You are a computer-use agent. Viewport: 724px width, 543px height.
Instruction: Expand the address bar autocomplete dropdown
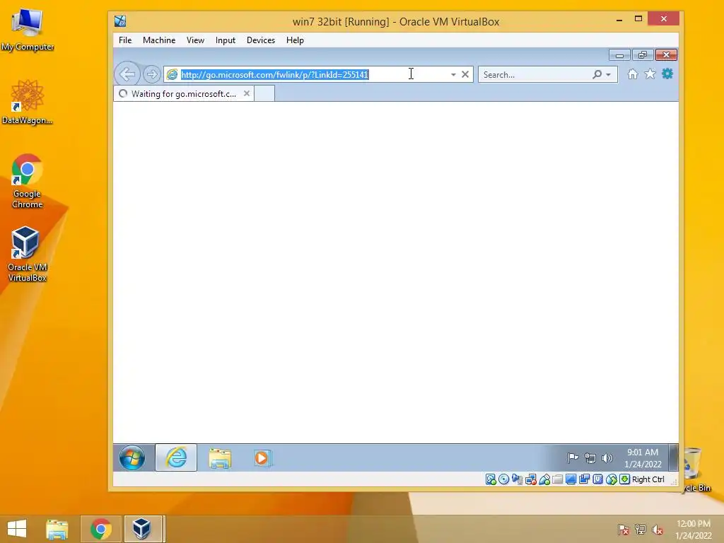pyautogui.click(x=453, y=74)
